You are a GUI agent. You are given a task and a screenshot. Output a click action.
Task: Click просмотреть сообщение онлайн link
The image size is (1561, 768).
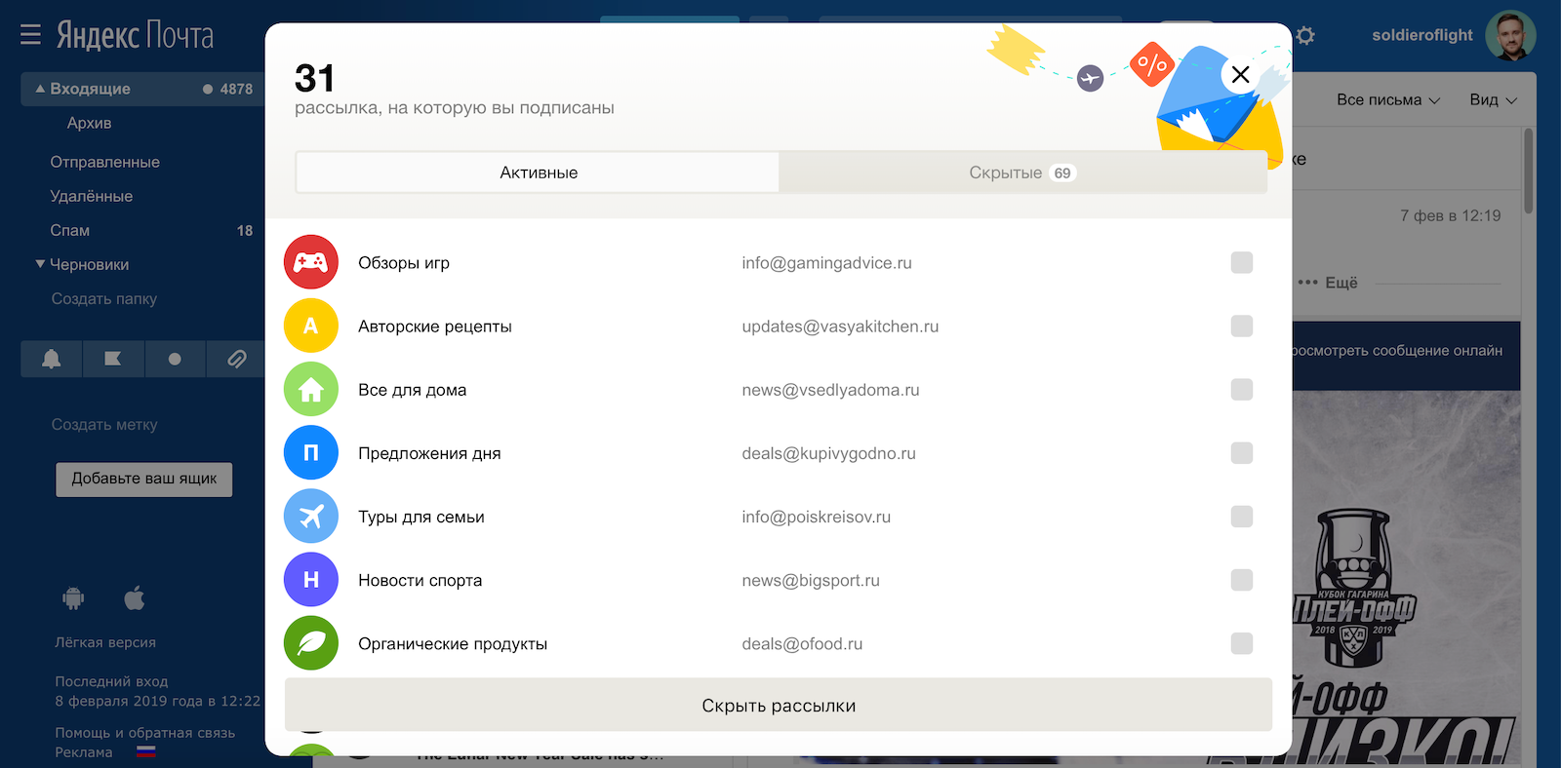coord(1397,351)
